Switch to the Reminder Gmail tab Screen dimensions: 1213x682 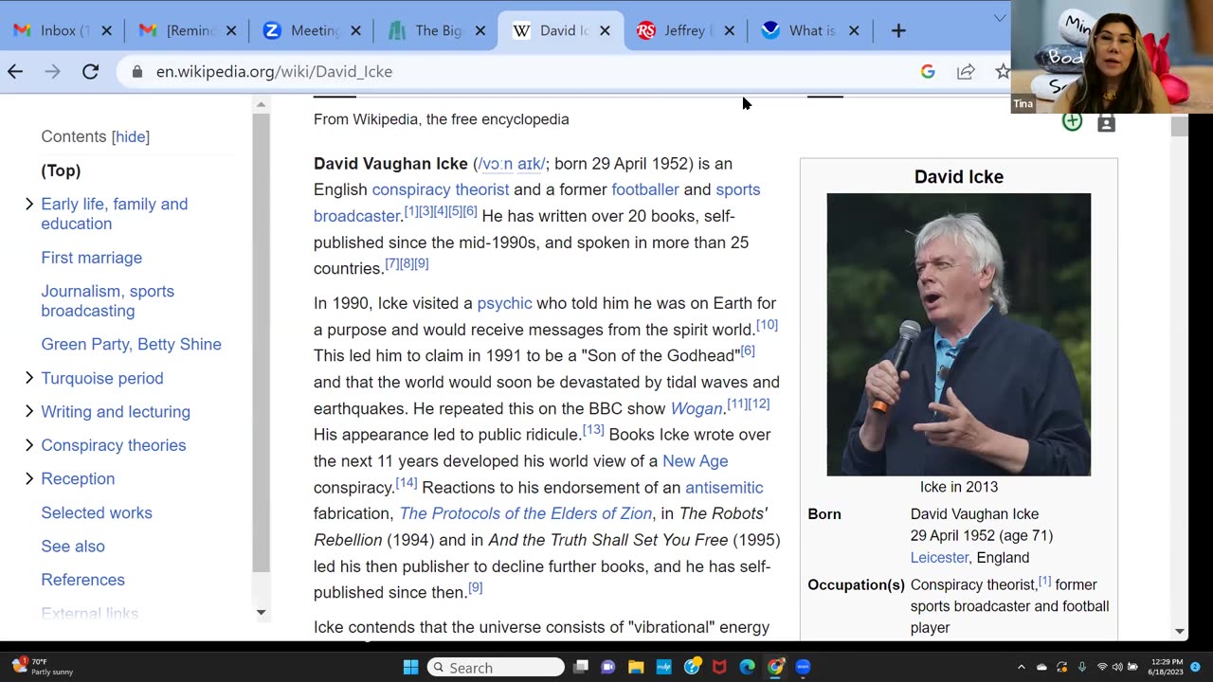click(187, 30)
